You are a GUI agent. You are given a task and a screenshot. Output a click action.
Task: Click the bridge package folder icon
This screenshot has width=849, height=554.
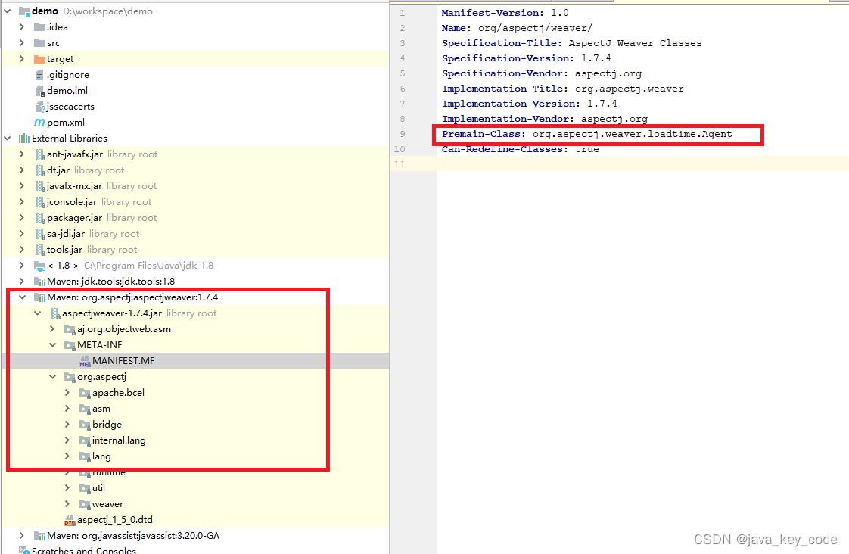[x=85, y=424]
